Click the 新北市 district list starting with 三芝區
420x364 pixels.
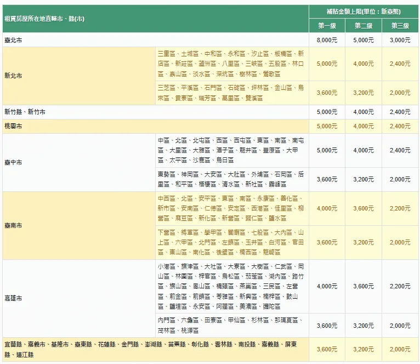pos(230,93)
